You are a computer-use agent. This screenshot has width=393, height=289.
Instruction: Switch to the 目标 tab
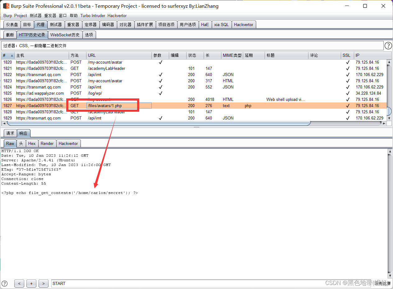coord(27,25)
